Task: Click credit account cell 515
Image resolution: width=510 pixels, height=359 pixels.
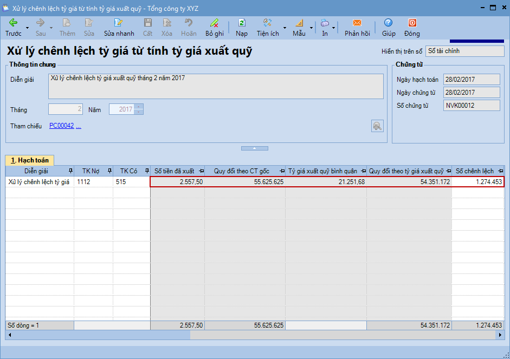Action: coord(131,181)
